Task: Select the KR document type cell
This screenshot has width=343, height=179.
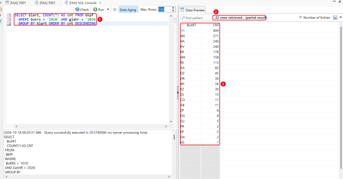Action: pos(191,52)
